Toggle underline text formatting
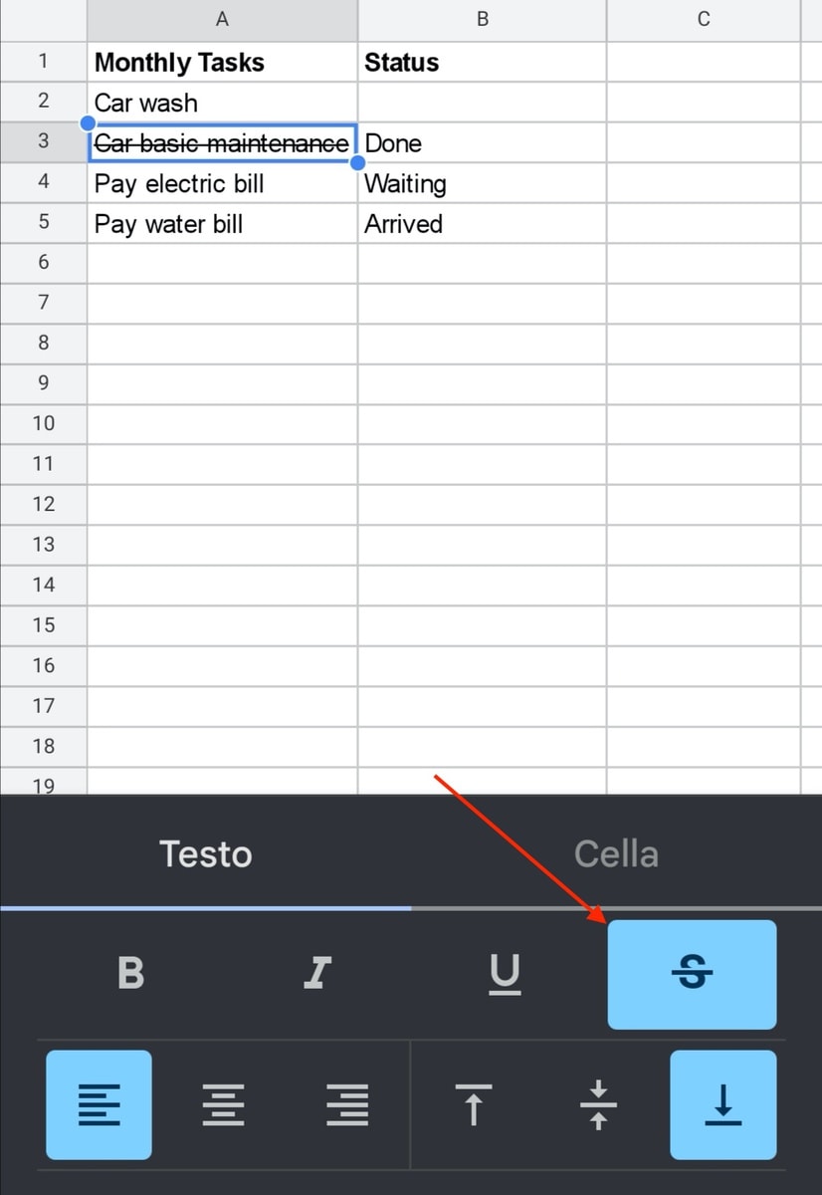822x1195 pixels. click(505, 973)
